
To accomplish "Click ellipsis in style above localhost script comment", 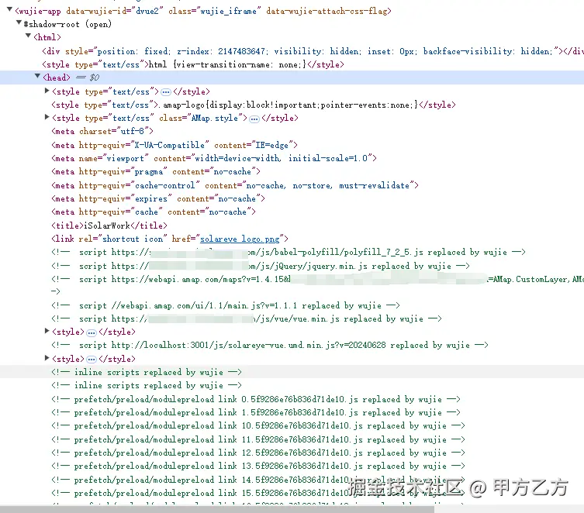I will click(x=92, y=332).
